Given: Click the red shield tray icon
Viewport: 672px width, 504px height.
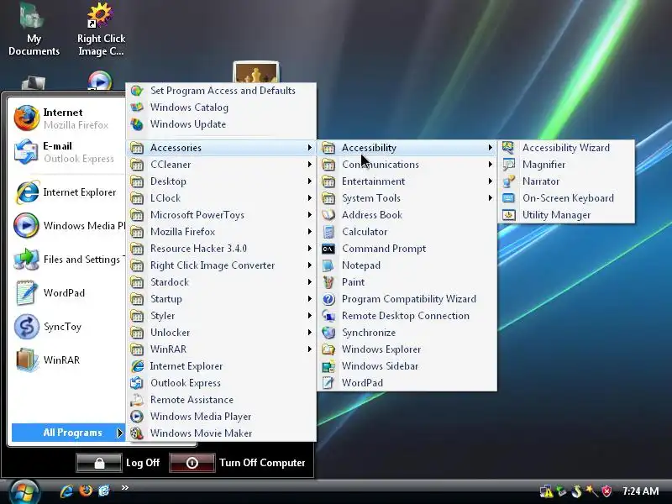Looking at the screenshot, I should point(606,491).
